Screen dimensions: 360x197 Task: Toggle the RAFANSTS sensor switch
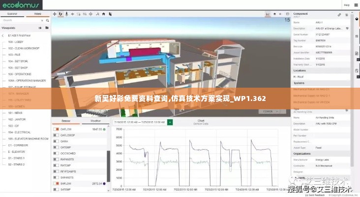[x=56, y=159]
